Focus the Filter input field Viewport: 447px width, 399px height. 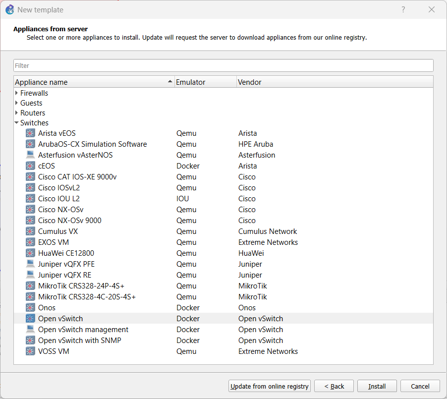click(x=223, y=65)
